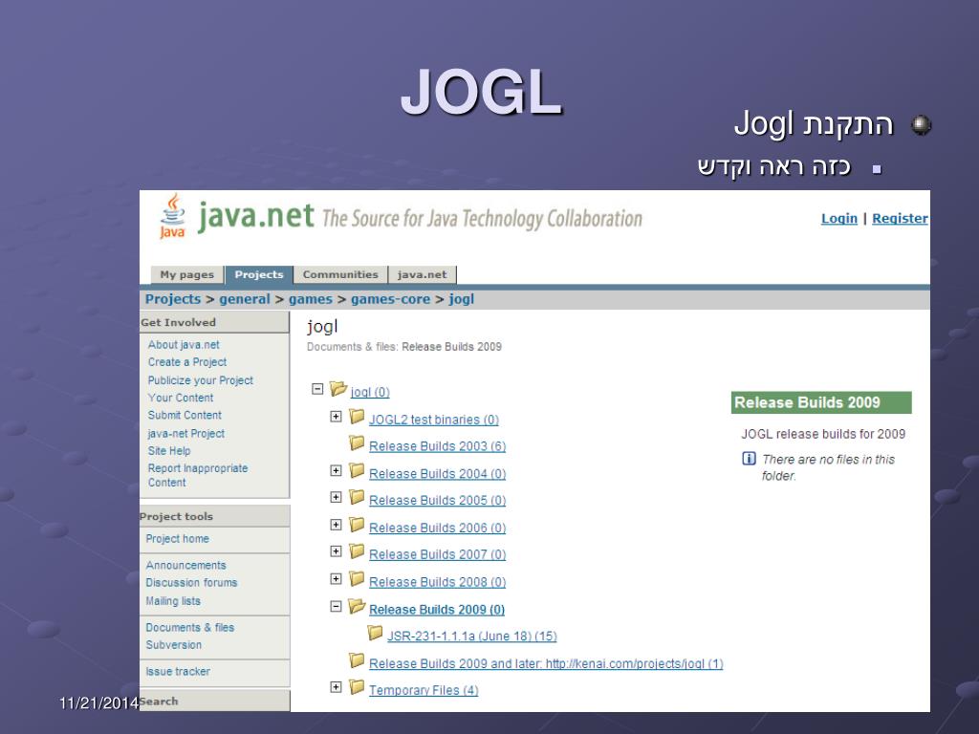The width and height of the screenshot is (979, 734).
Task: Open Documents & files link
Action: 190,627
